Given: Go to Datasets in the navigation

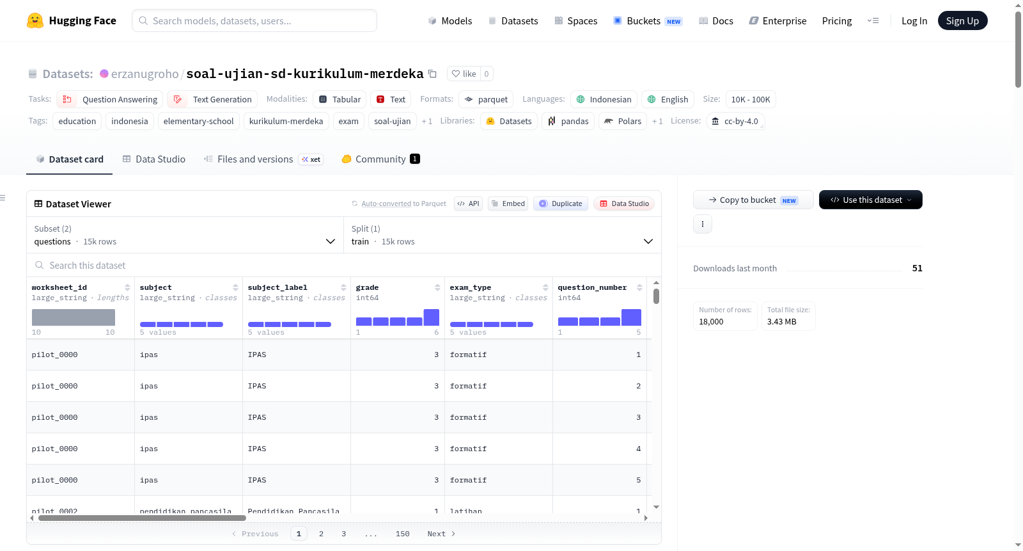Looking at the screenshot, I should coord(513,20).
